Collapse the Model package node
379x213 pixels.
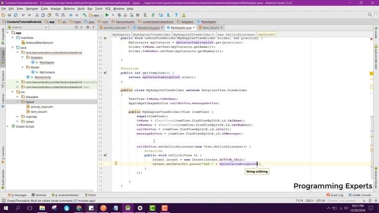pos(23,67)
